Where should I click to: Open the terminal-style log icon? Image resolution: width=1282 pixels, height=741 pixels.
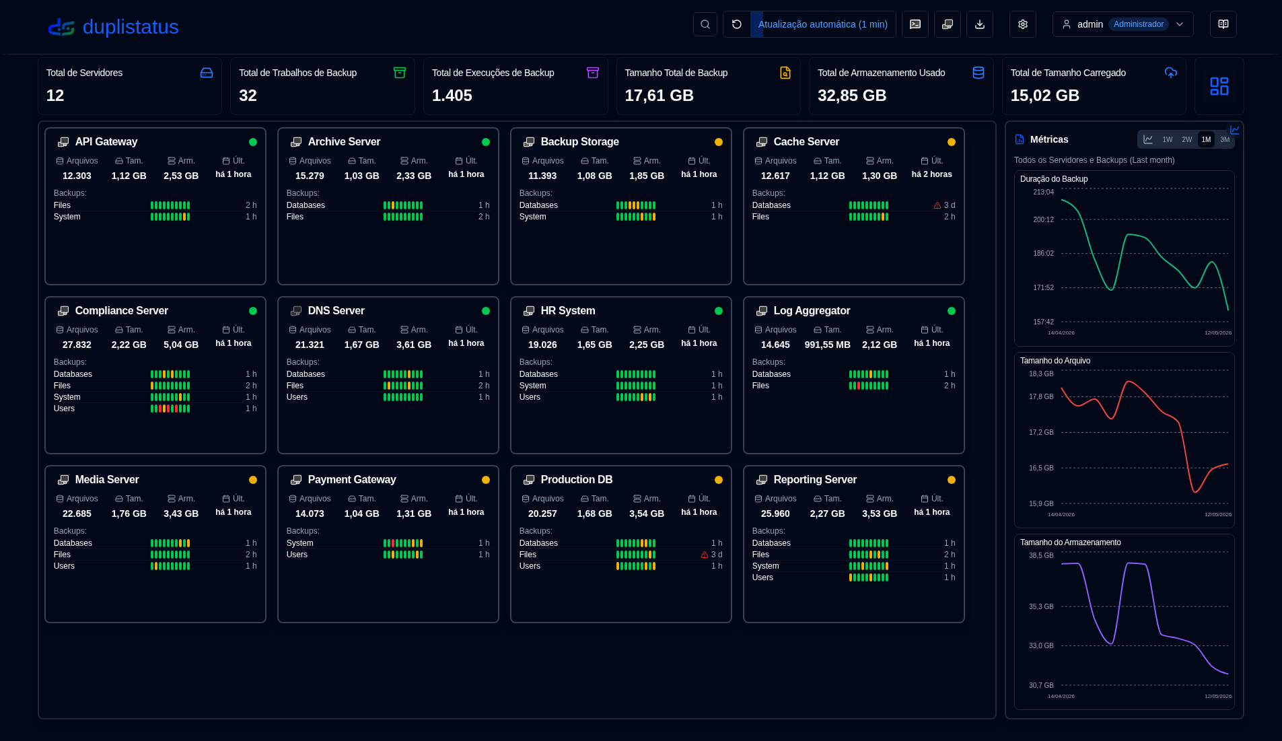click(915, 24)
